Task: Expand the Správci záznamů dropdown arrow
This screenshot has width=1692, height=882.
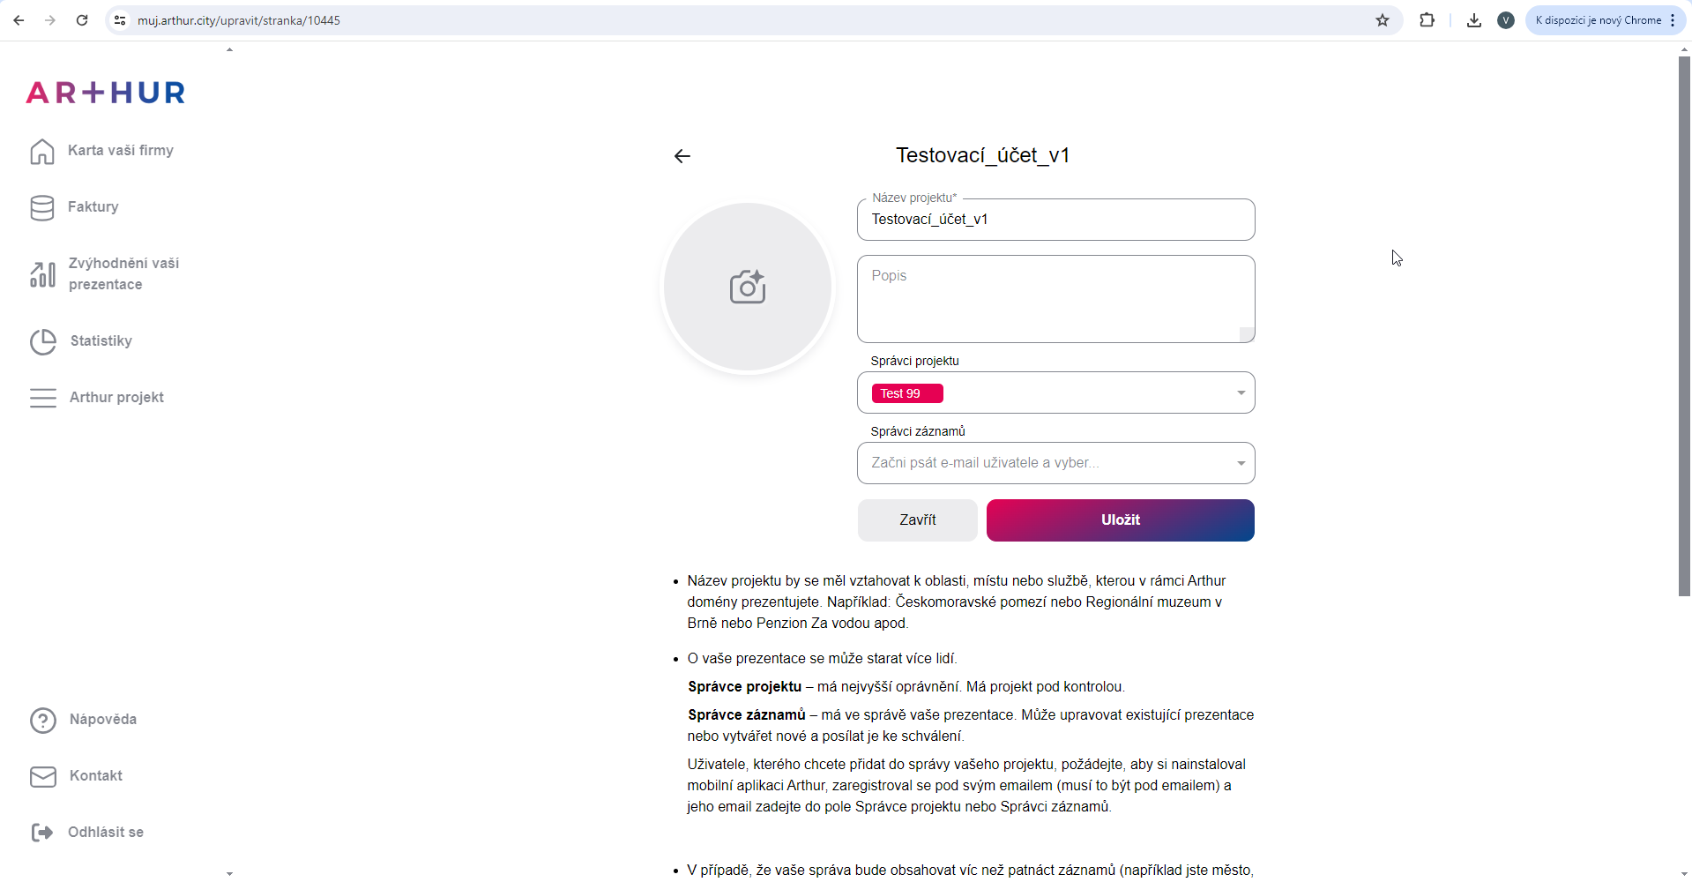Action: 1241,464
